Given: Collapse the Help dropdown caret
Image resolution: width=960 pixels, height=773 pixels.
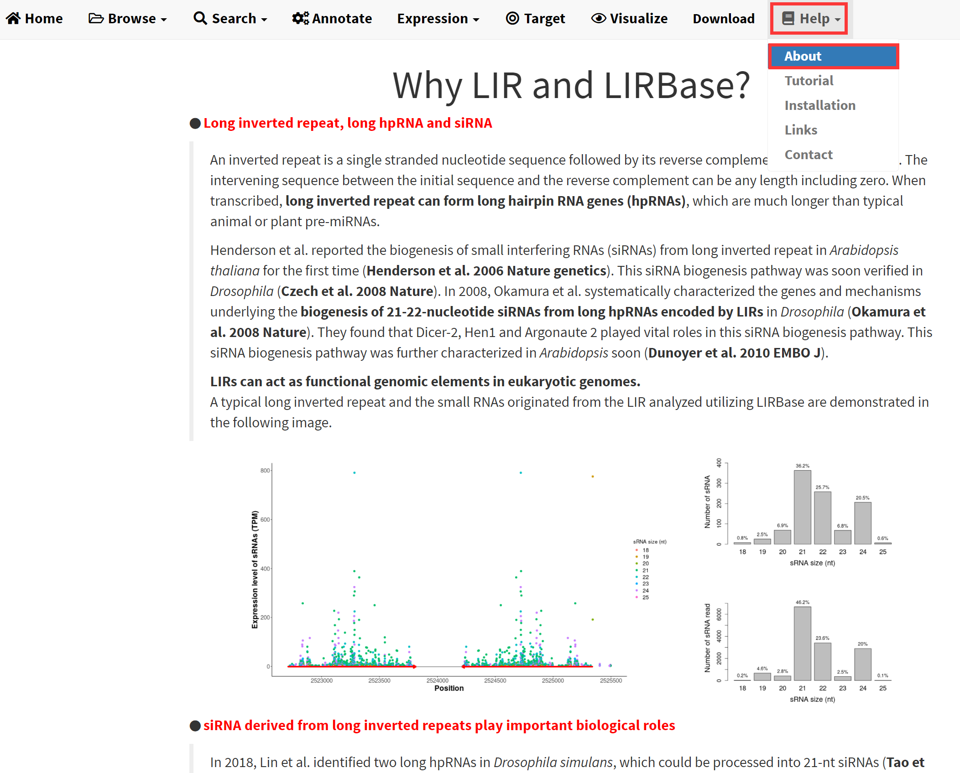Looking at the screenshot, I should pyautogui.click(x=838, y=20).
